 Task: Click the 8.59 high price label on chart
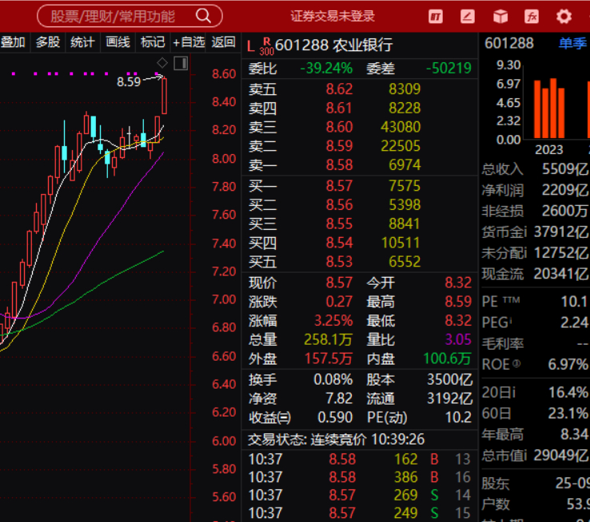click(x=129, y=81)
